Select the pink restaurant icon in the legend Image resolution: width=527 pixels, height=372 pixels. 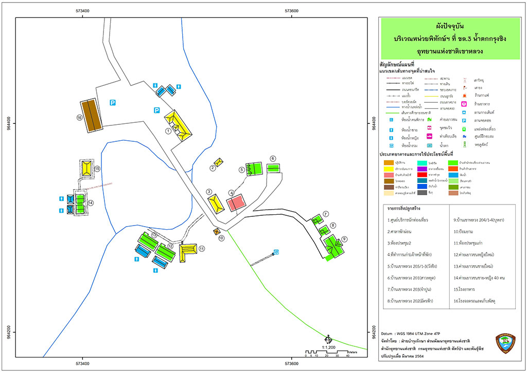pos(464,104)
